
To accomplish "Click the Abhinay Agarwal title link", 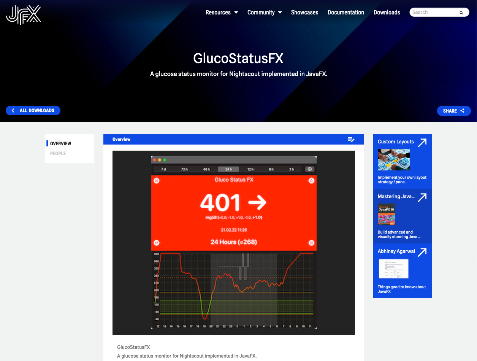I will (x=396, y=251).
